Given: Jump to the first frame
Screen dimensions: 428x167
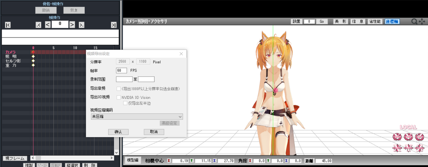Looking at the screenshot, I should point(8,25).
